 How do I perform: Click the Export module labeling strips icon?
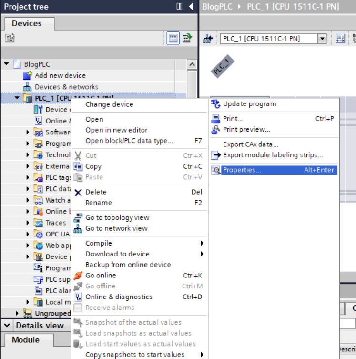(x=216, y=155)
